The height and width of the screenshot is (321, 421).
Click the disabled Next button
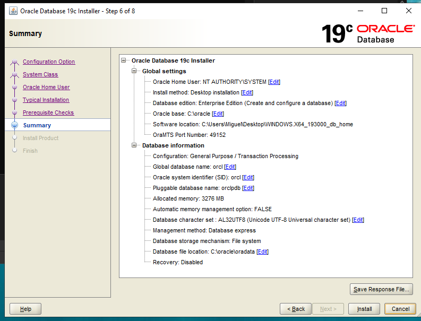click(x=328, y=309)
